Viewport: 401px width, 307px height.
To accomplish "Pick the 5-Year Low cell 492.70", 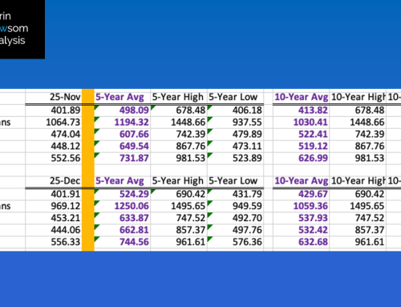I will pos(235,218).
